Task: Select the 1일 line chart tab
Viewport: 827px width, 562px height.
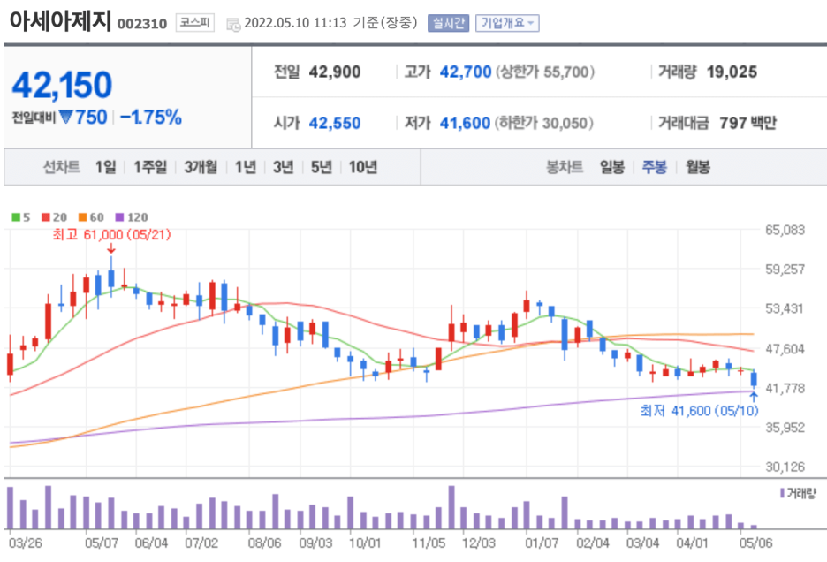Action: 105,167
